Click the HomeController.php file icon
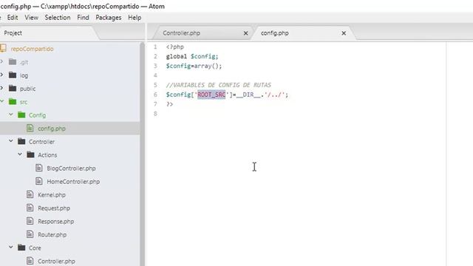 coord(39,181)
